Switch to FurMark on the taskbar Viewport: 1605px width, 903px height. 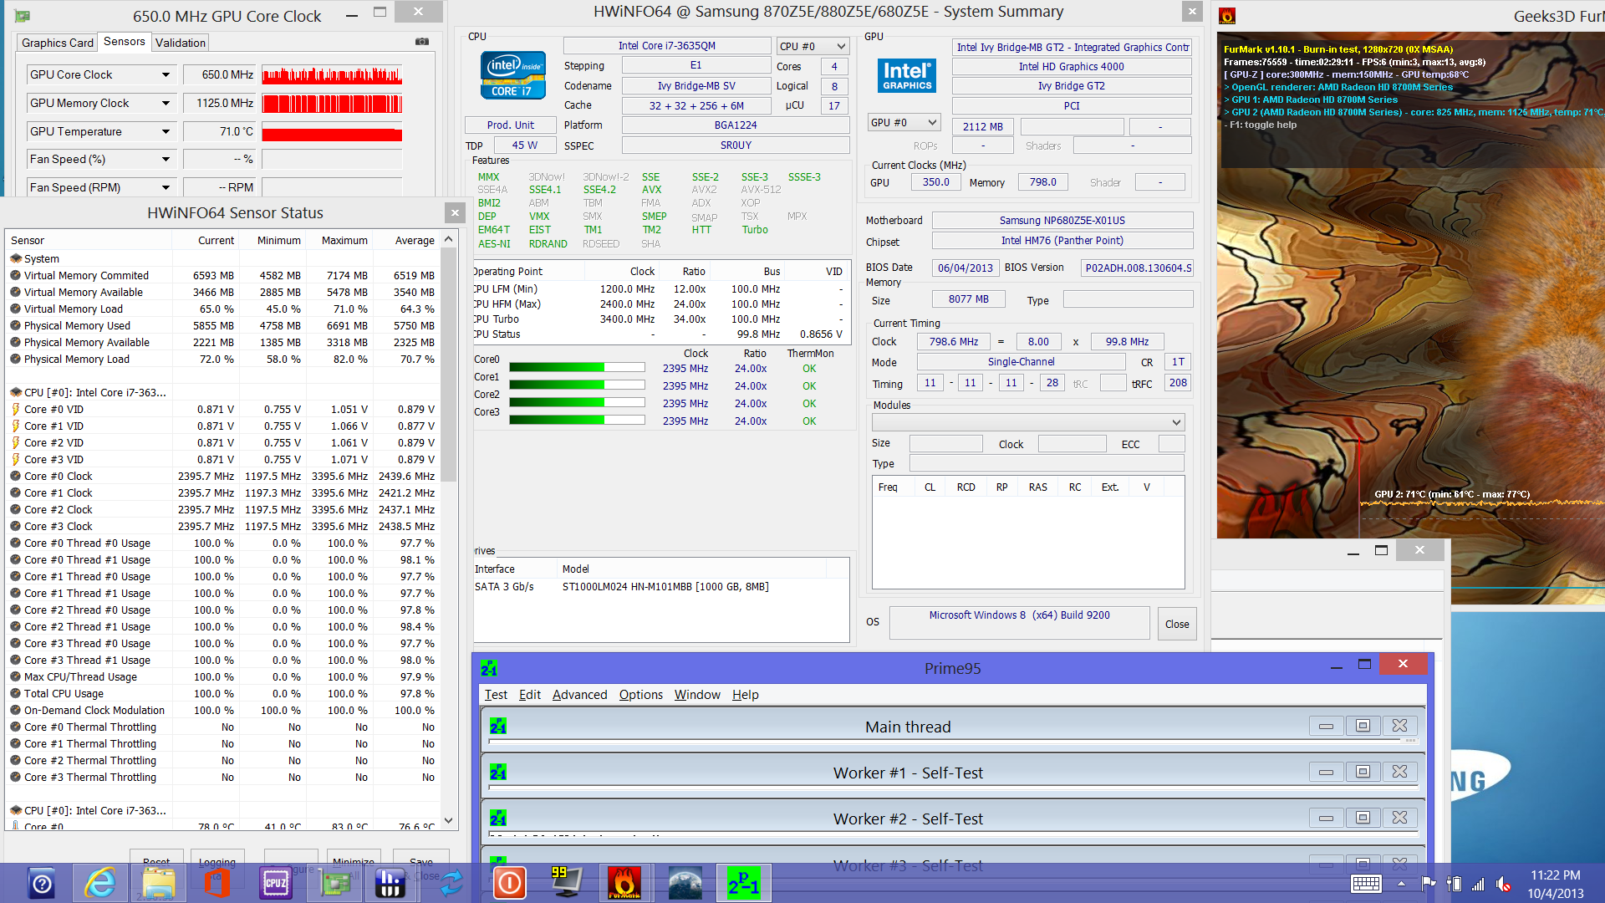click(x=624, y=883)
